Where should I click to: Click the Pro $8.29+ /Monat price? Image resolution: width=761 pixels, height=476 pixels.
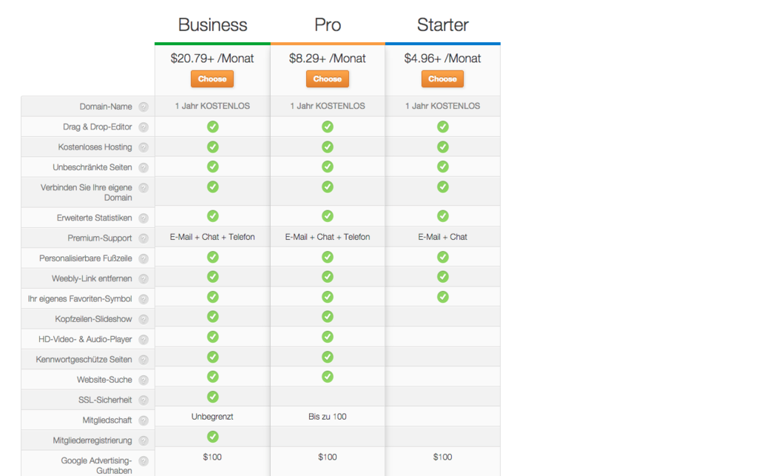pyautogui.click(x=328, y=58)
